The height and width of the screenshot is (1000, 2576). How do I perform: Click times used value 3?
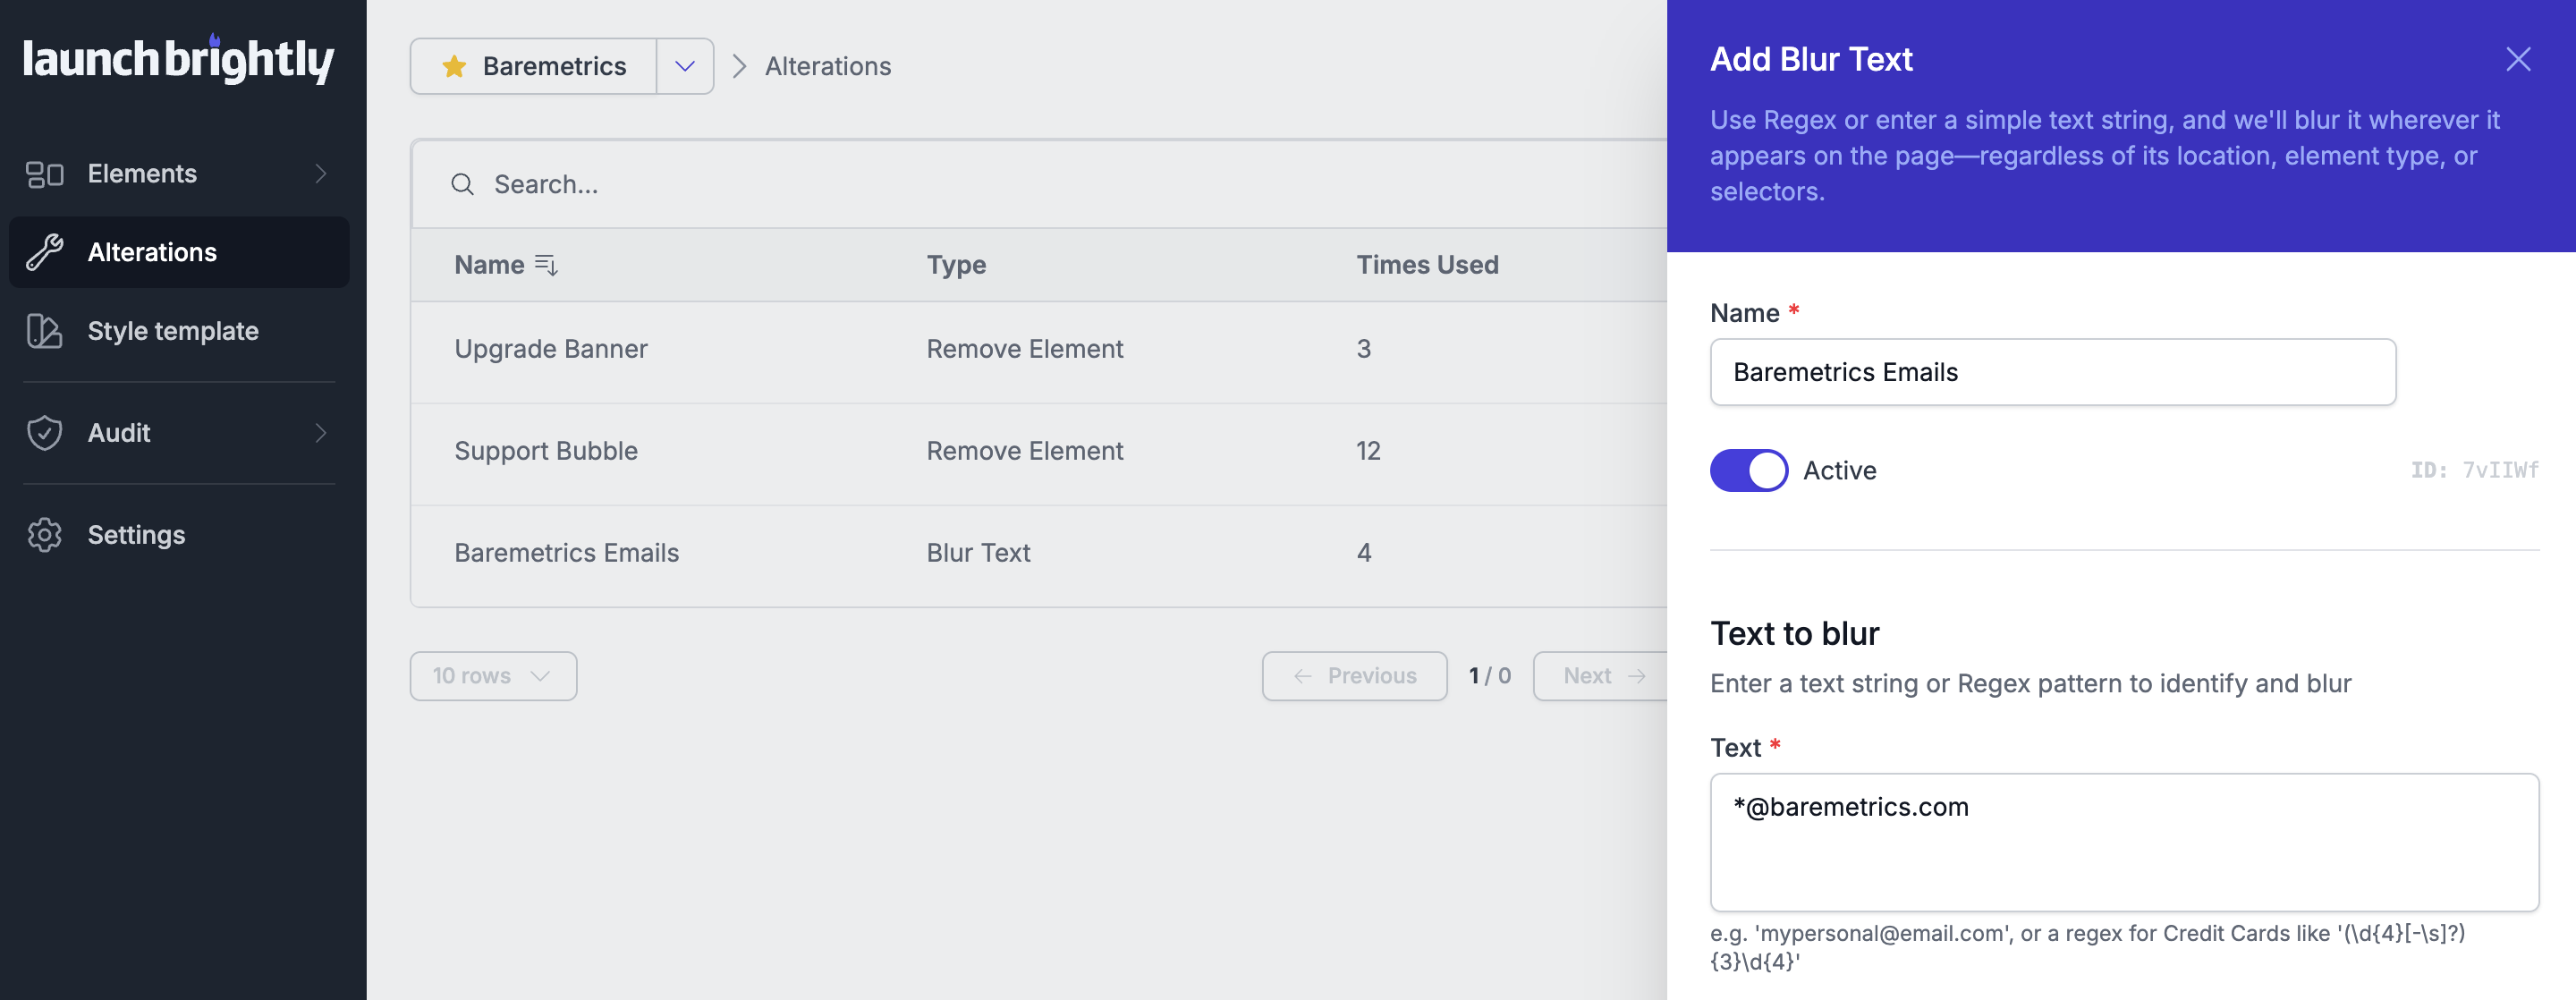1364,349
